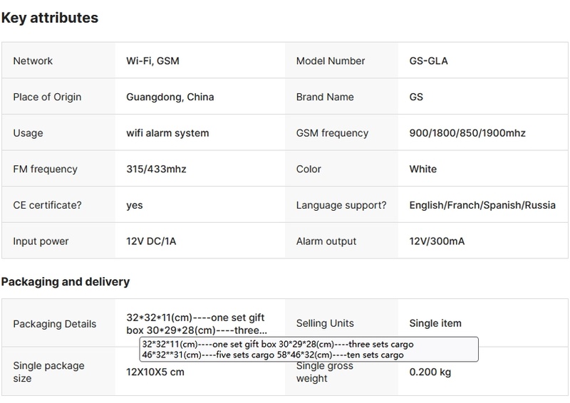
Task: Click the "CE certificate?" label
Action: coord(47,205)
